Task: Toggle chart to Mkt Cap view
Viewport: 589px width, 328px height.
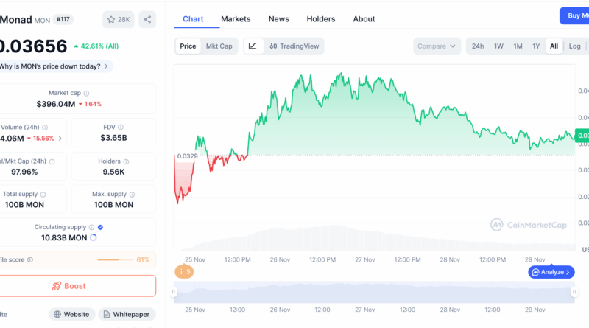Action: [x=219, y=46]
